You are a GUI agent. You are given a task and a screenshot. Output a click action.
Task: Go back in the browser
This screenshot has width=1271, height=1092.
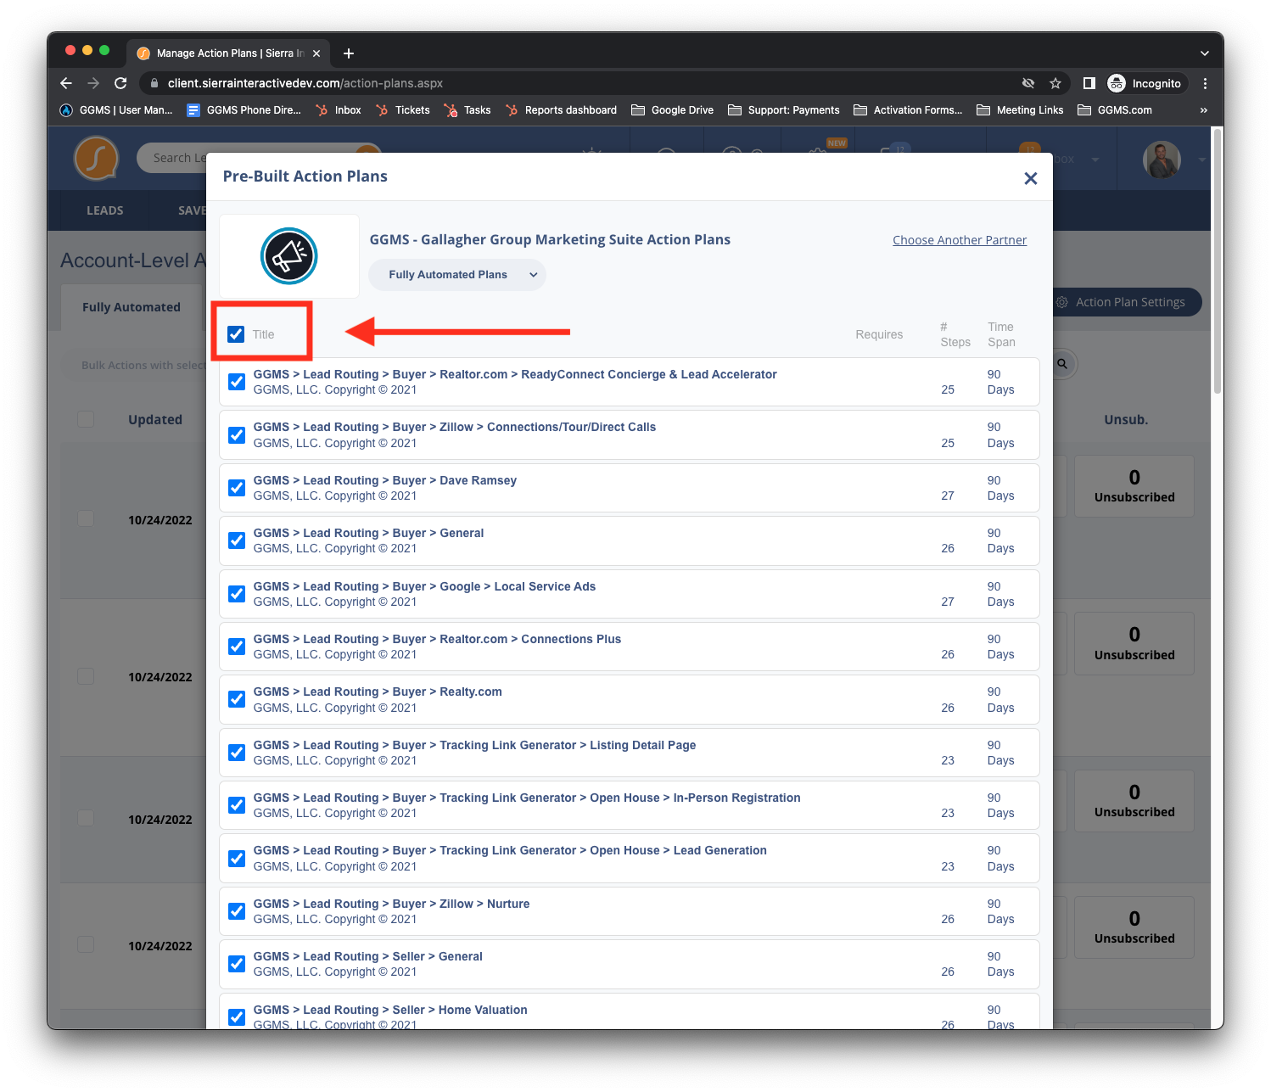pos(66,83)
